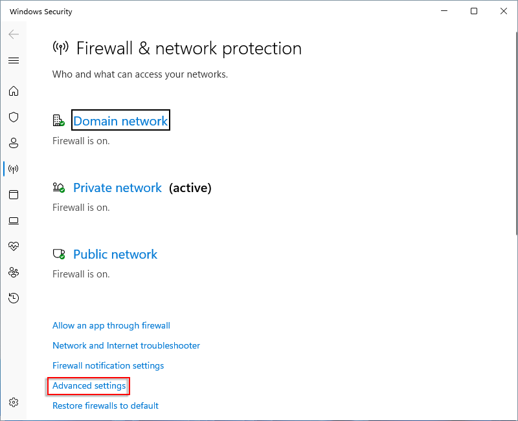Open Advanced settings link

pyautogui.click(x=89, y=385)
